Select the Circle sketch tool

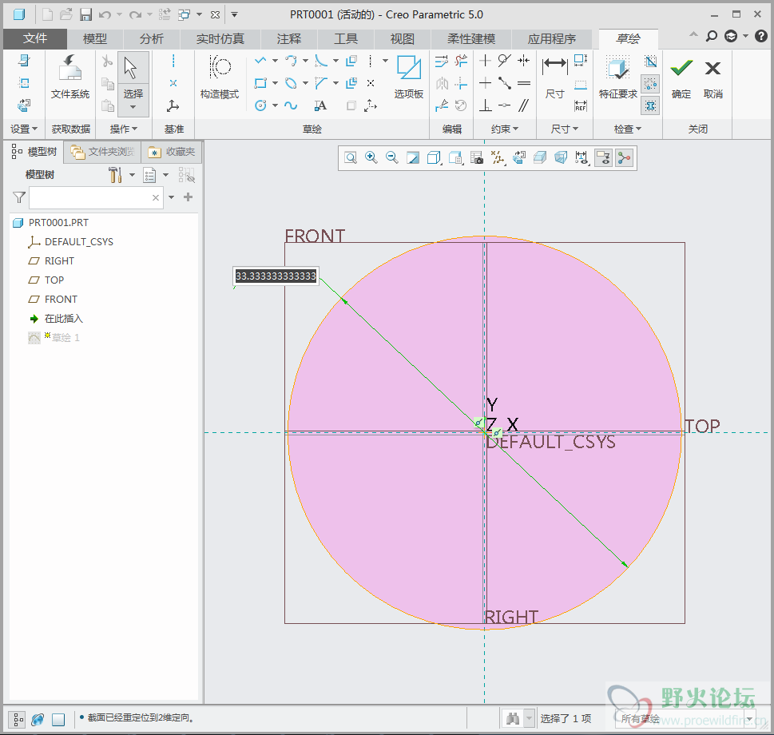point(260,105)
